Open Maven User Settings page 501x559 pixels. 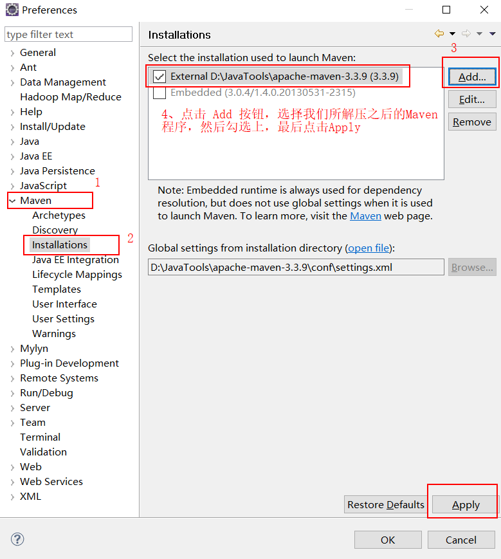(x=63, y=318)
